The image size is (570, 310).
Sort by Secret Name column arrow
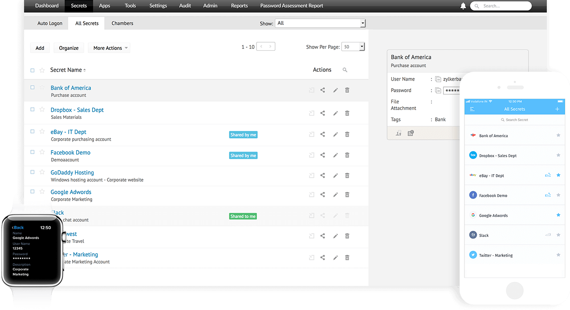85,70
